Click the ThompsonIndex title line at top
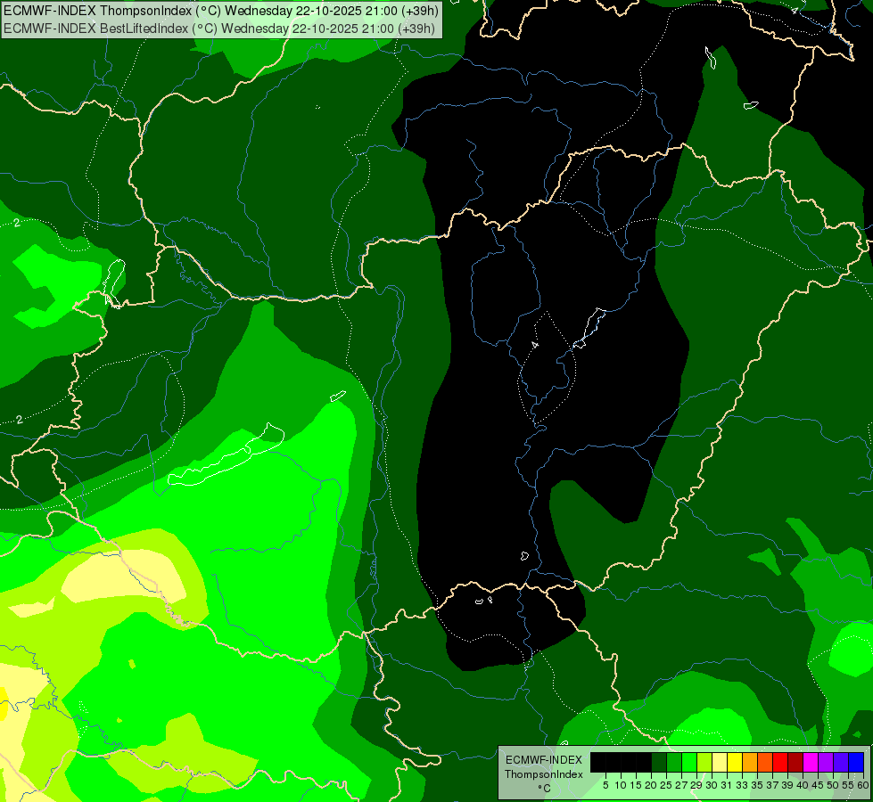Image resolution: width=873 pixels, height=802 pixels. coord(221,10)
